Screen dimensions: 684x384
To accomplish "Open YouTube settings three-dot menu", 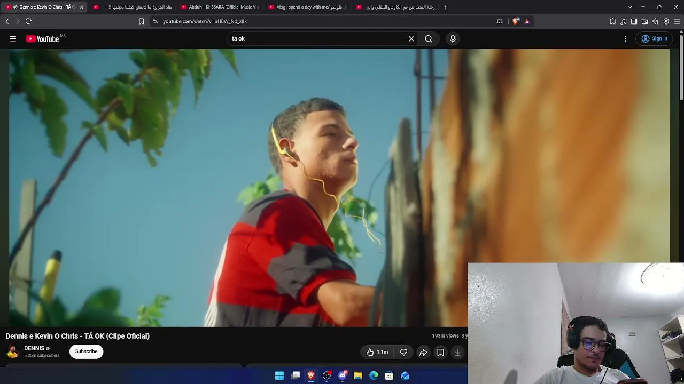I will coord(625,38).
